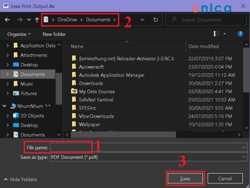Select the My Data Sources folder
The width and height of the screenshot is (250, 188).
[x=97, y=92]
